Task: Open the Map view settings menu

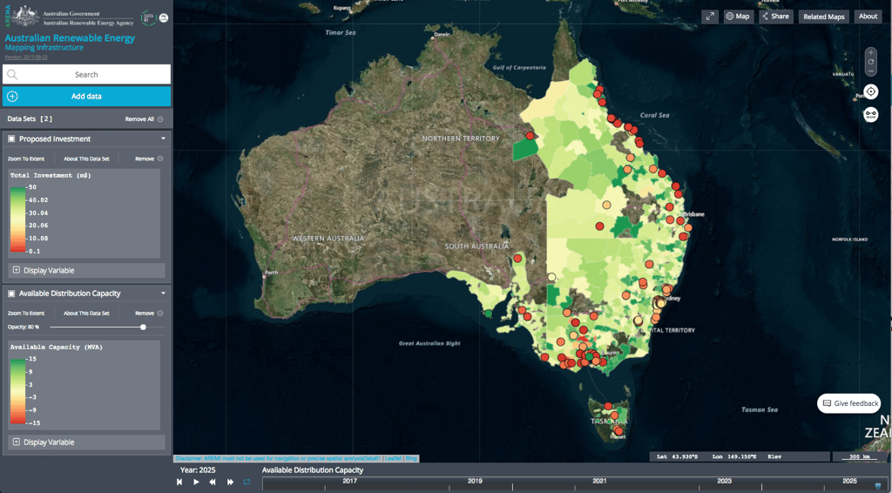Action: (738, 17)
